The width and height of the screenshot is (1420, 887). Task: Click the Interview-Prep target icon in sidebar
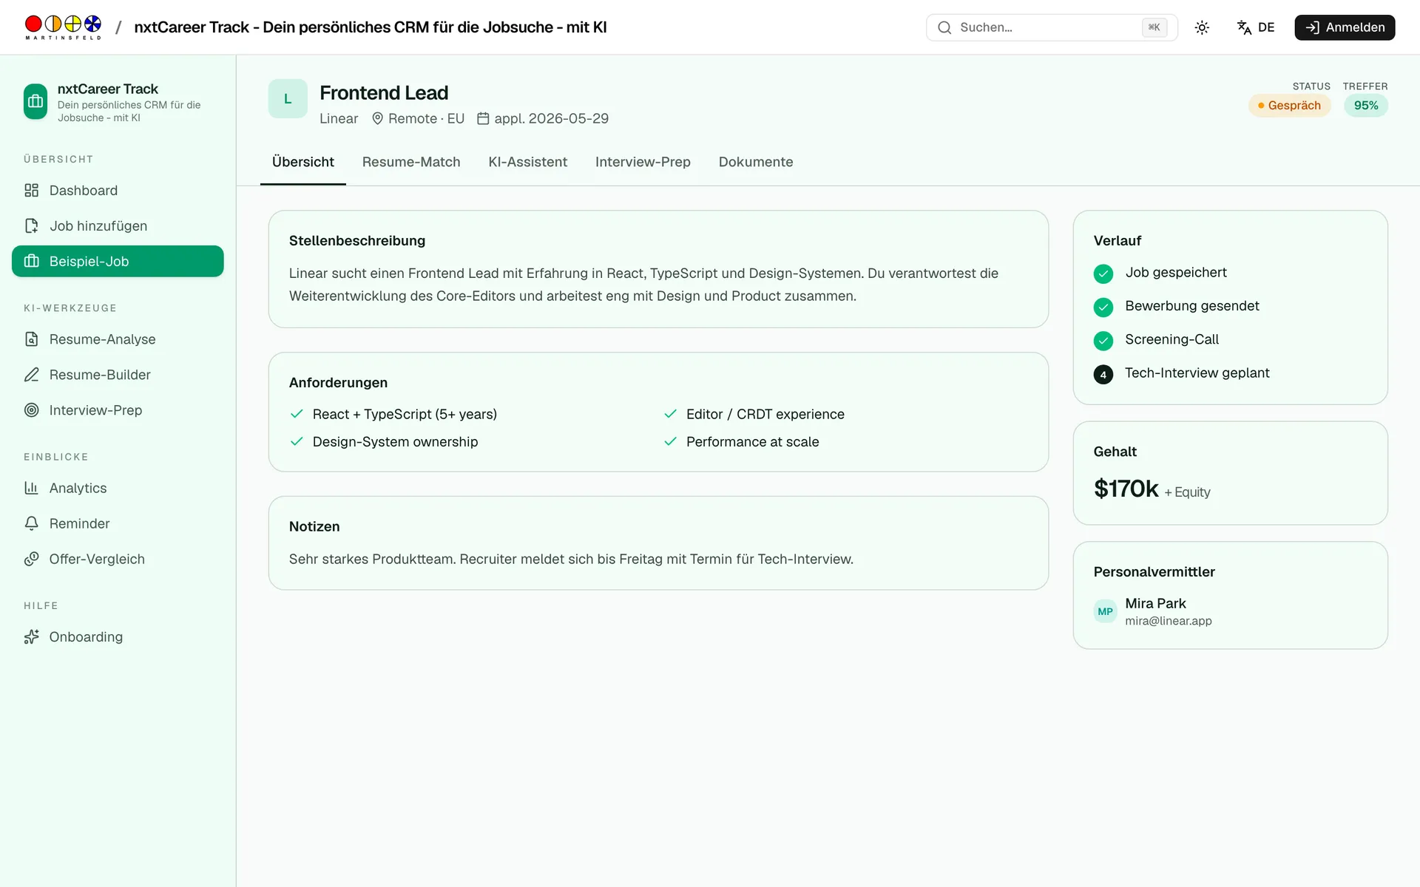(x=31, y=410)
